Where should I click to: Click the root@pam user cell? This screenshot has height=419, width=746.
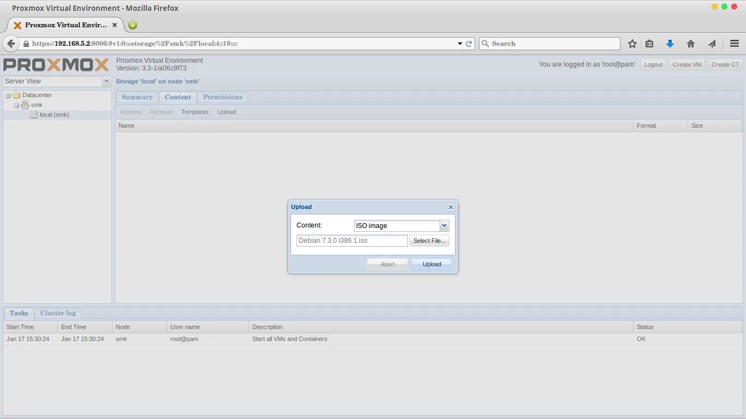point(184,339)
